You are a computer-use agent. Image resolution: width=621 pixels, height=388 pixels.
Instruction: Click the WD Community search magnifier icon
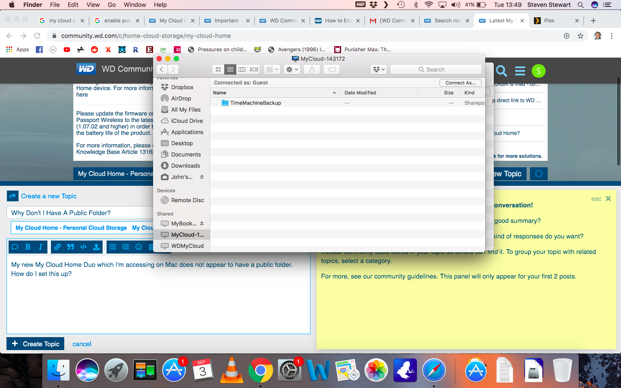[501, 71]
